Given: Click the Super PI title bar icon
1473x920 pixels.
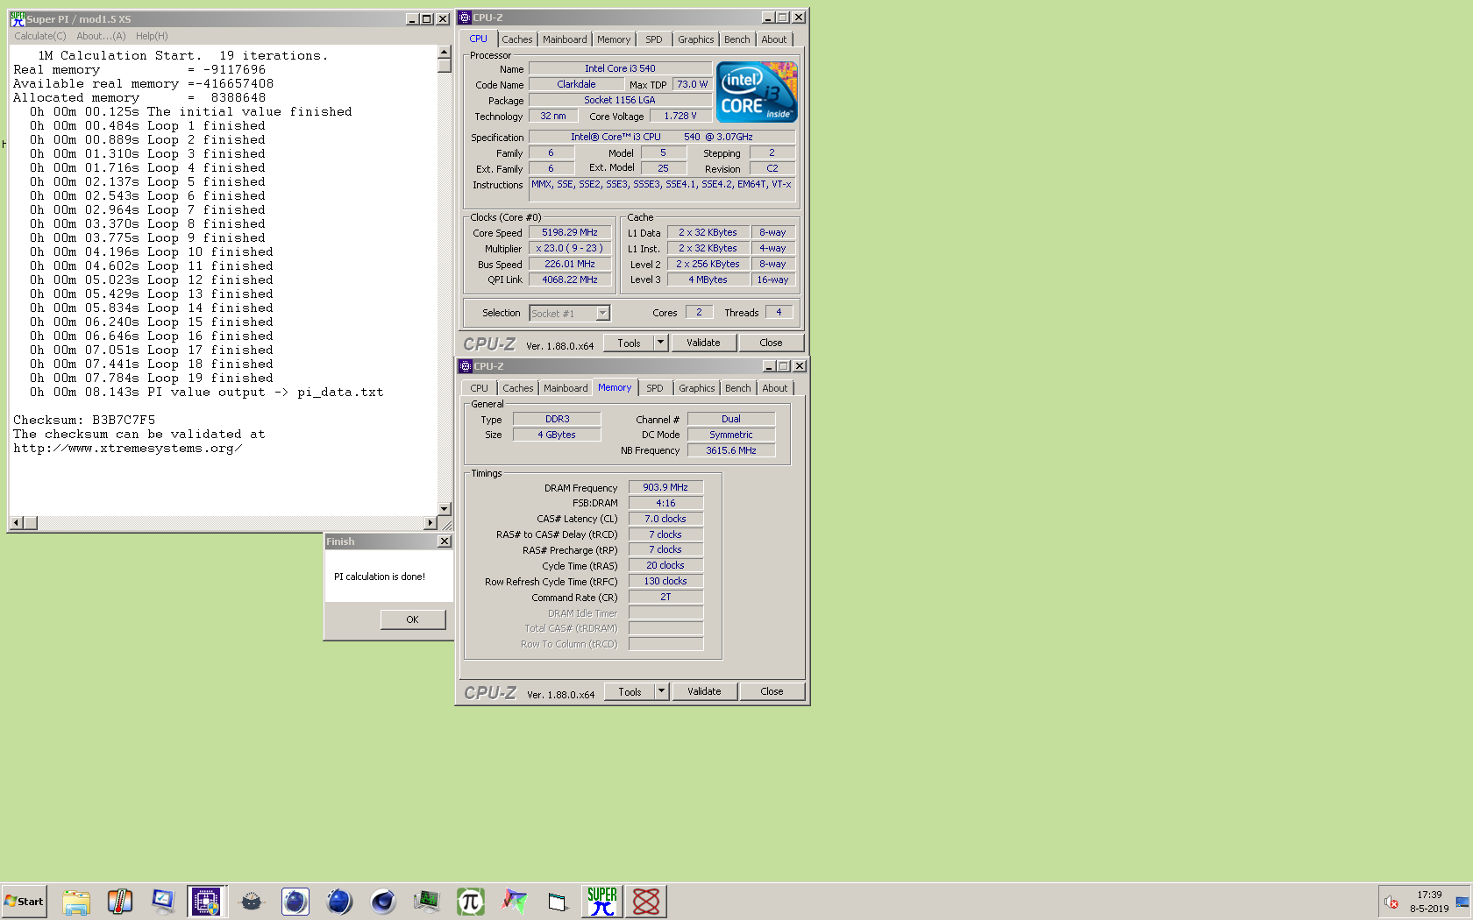Looking at the screenshot, I should pyautogui.click(x=18, y=18).
